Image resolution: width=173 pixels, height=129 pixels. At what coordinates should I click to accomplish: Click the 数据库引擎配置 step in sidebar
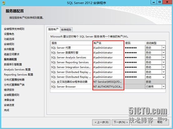(x=13, y=64)
